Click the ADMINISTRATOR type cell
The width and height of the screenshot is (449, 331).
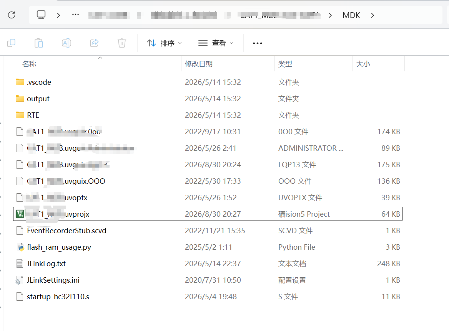[311, 148]
